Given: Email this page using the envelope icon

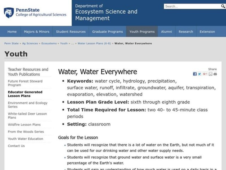Looking at the screenshot, I should tap(210, 74).
